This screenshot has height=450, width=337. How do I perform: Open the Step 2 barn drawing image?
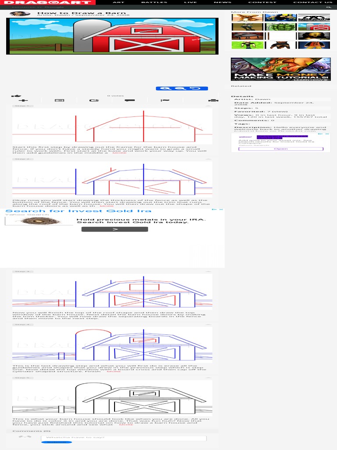click(112, 179)
